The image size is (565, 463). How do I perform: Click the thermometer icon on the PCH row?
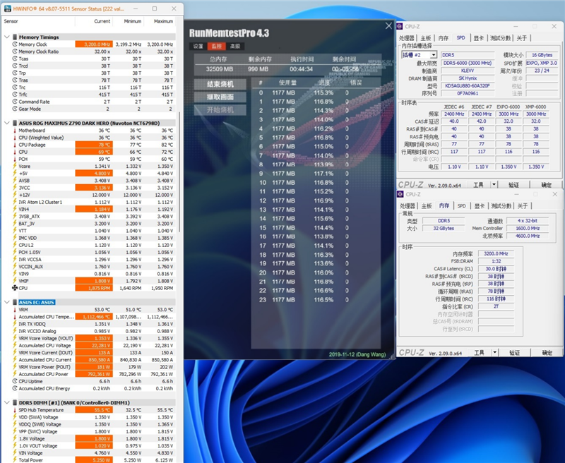point(15,159)
